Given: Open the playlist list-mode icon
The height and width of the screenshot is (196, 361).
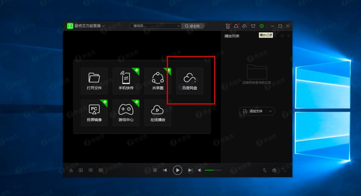Looking at the screenshot, I should (x=282, y=36).
